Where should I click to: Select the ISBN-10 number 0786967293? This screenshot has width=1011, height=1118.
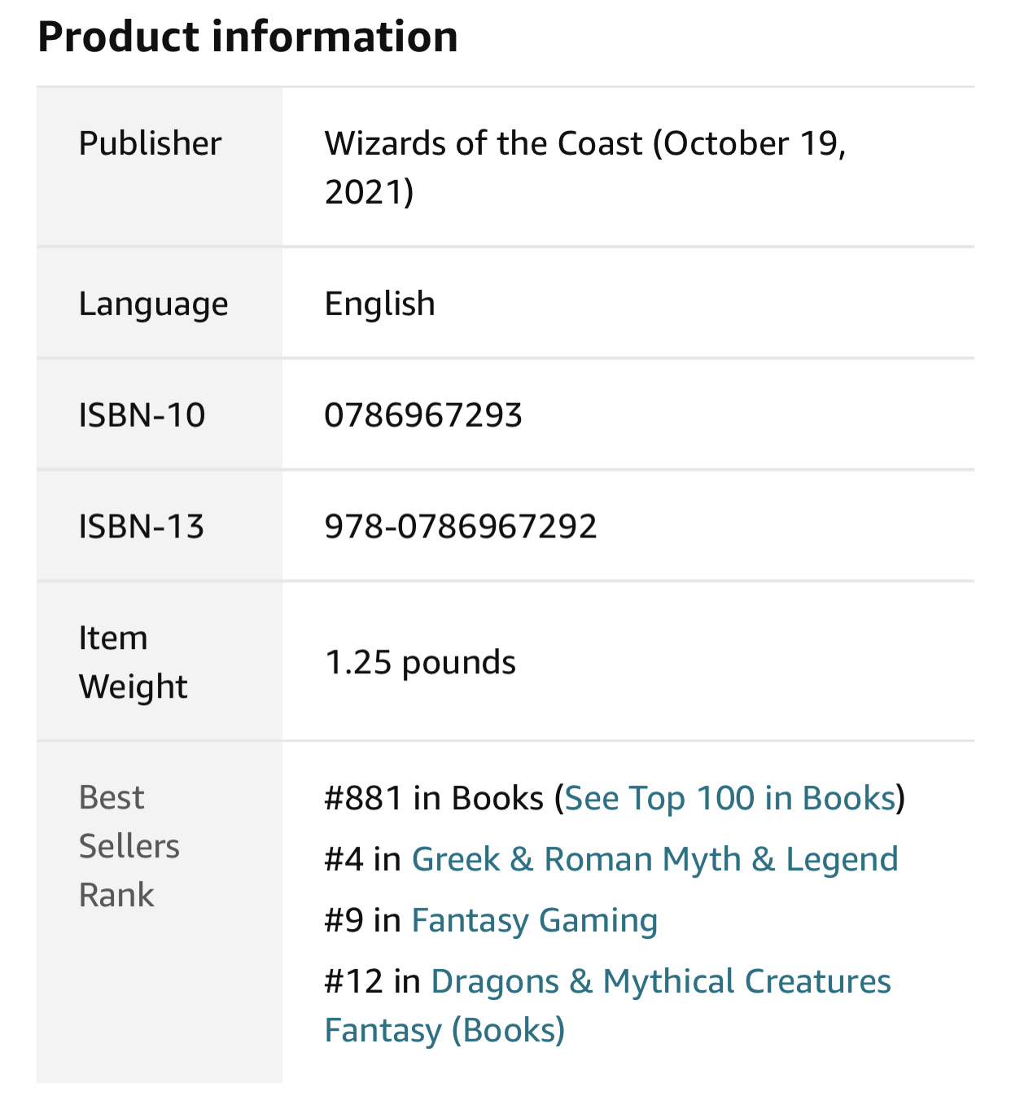tap(422, 416)
